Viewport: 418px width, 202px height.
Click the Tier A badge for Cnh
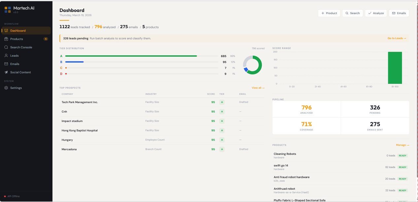coord(222,112)
